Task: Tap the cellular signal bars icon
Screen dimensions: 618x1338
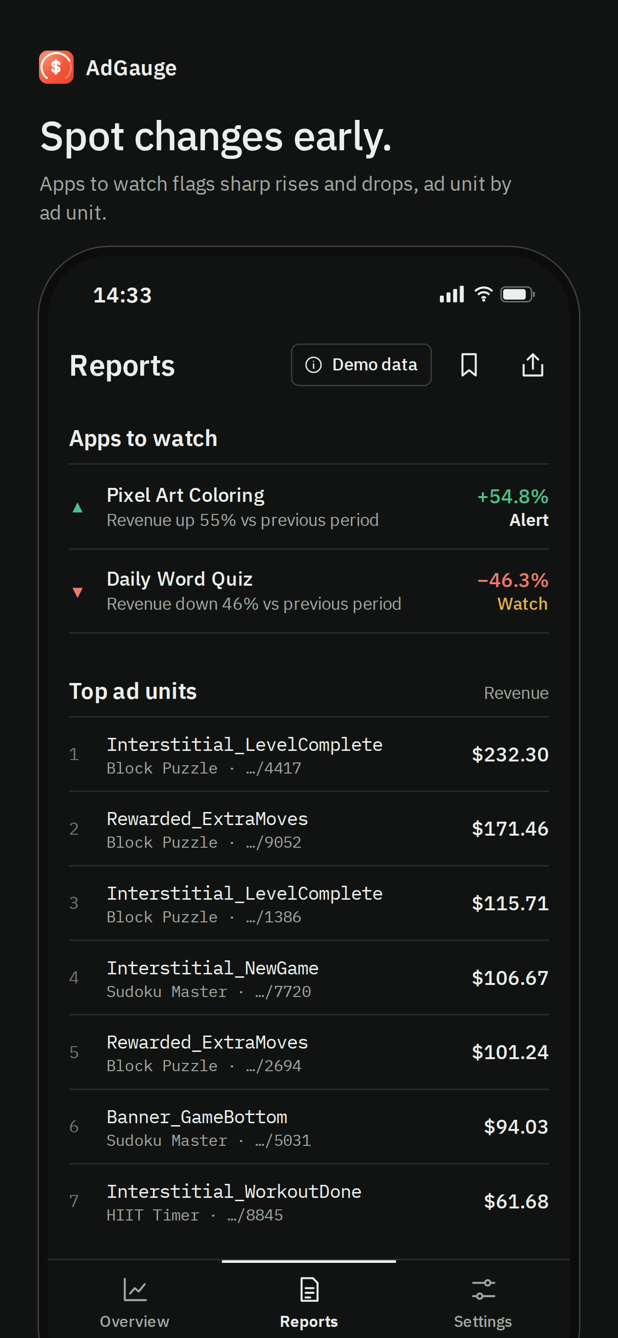Action: point(452,294)
